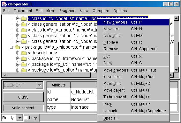The height and width of the screenshot is (123, 181).
Task: Click the valid content button
Action: point(23,108)
